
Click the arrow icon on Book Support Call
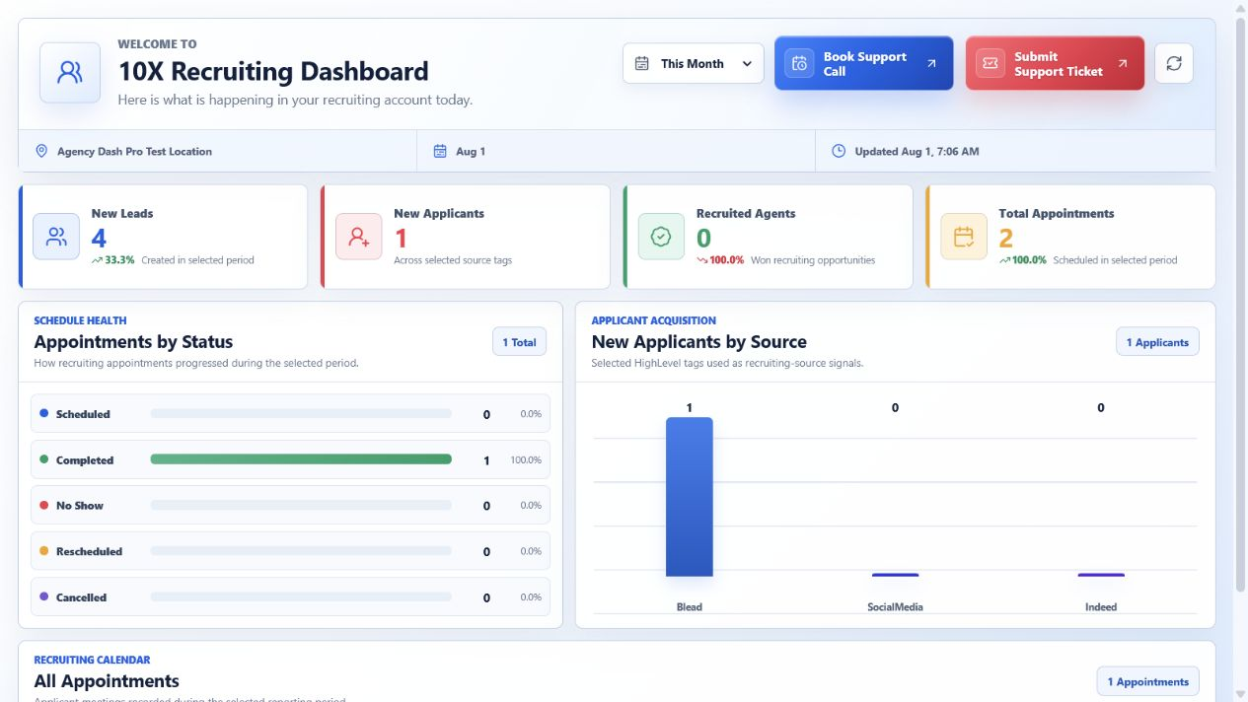pyautogui.click(x=931, y=63)
